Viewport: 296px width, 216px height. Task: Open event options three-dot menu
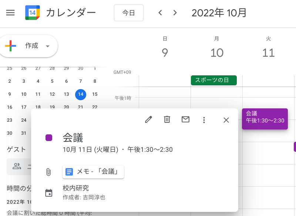pyautogui.click(x=204, y=120)
